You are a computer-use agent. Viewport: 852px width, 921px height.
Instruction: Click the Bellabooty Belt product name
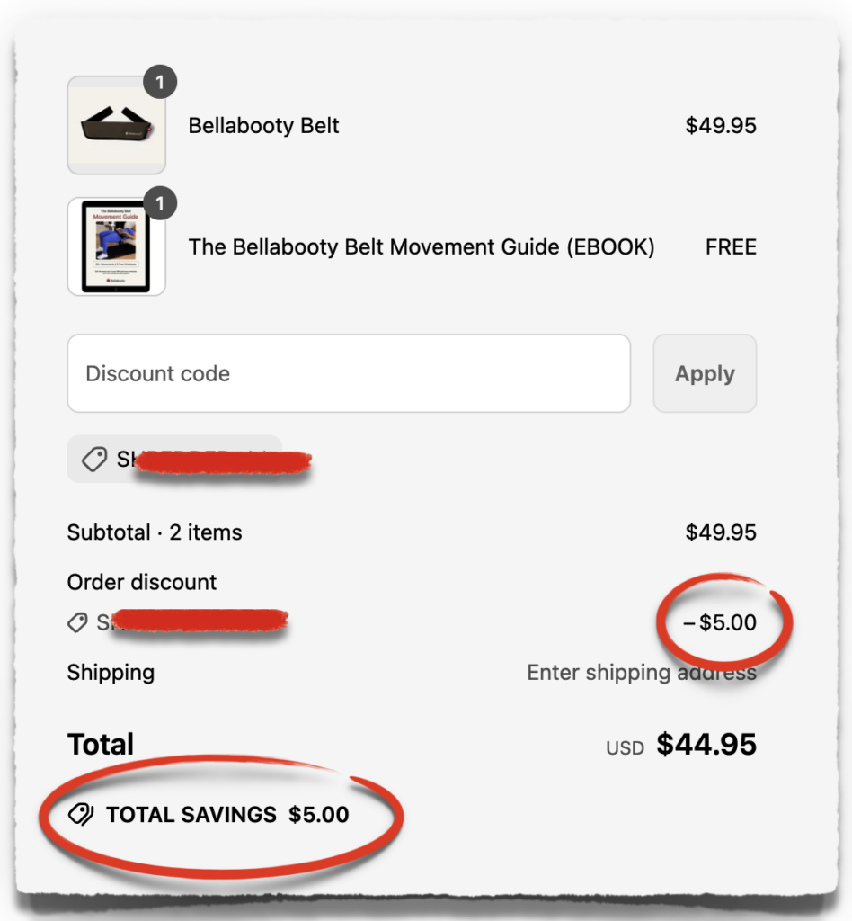point(263,126)
